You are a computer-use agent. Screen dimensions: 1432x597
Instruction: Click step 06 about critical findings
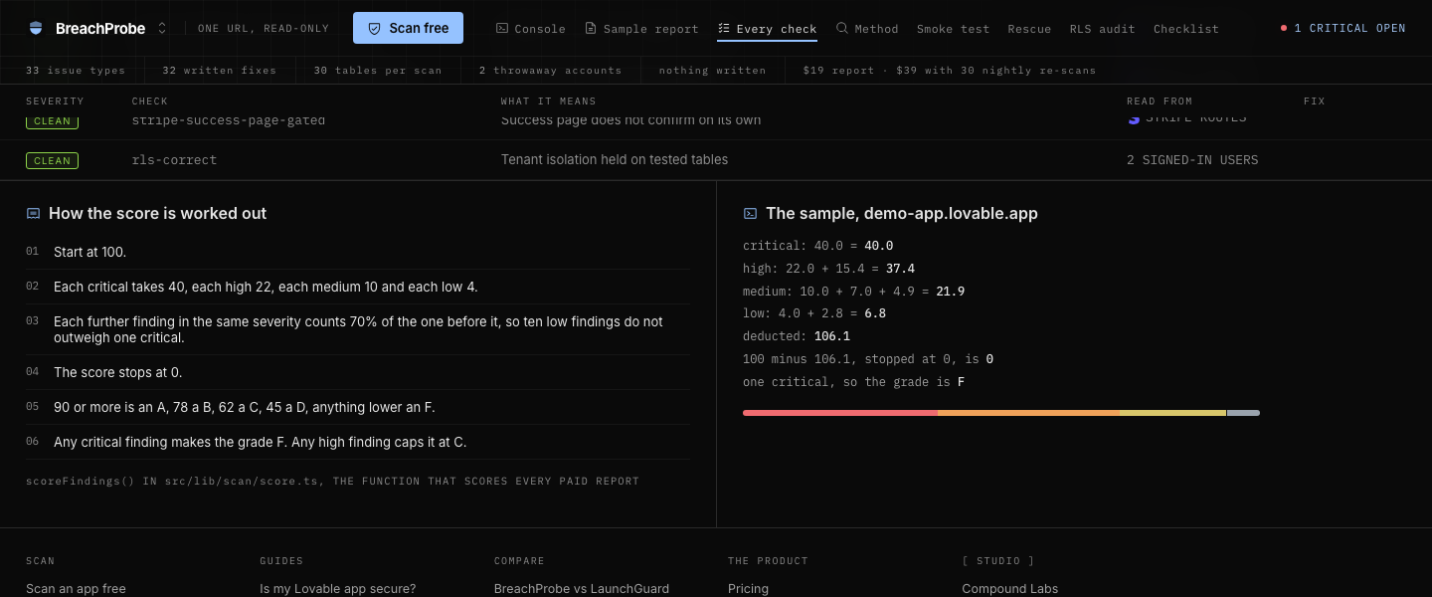(260, 442)
